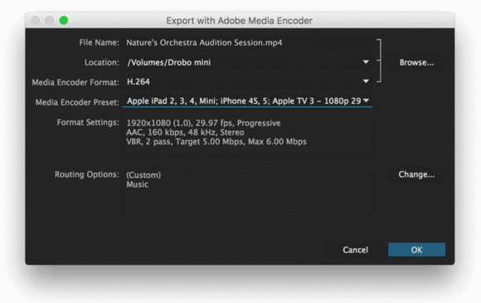Cancel the export dialog
The image size is (481, 303).
[355, 250]
